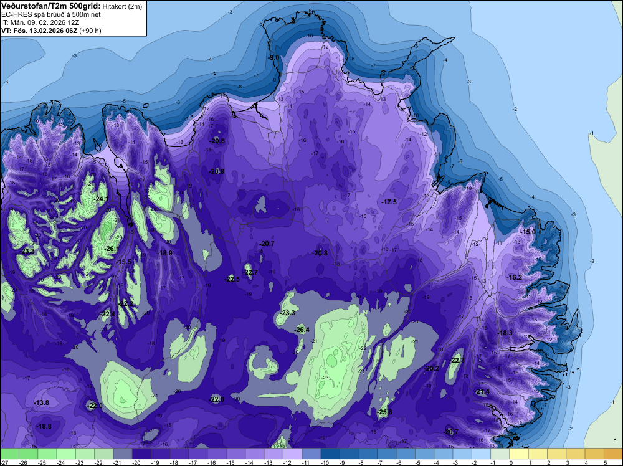623x466 pixels.
Task: Select the -25.8 temperature value
Action: (x=384, y=412)
